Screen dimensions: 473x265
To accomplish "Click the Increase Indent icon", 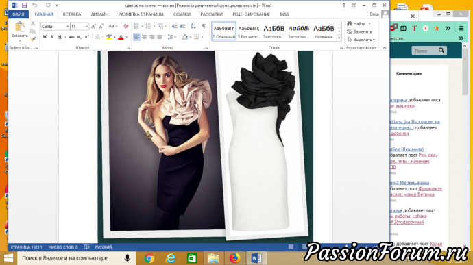I will point(182,27).
